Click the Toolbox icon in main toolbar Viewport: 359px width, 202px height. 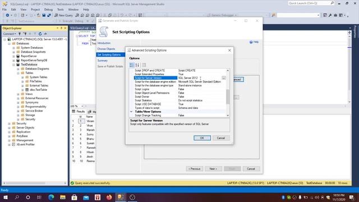point(335,15)
